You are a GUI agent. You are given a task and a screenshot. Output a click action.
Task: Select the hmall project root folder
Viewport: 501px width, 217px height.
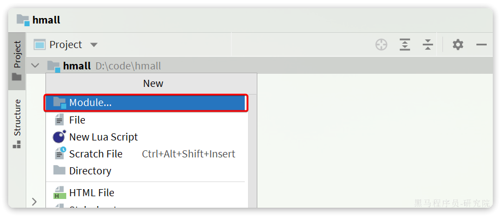[77, 66]
